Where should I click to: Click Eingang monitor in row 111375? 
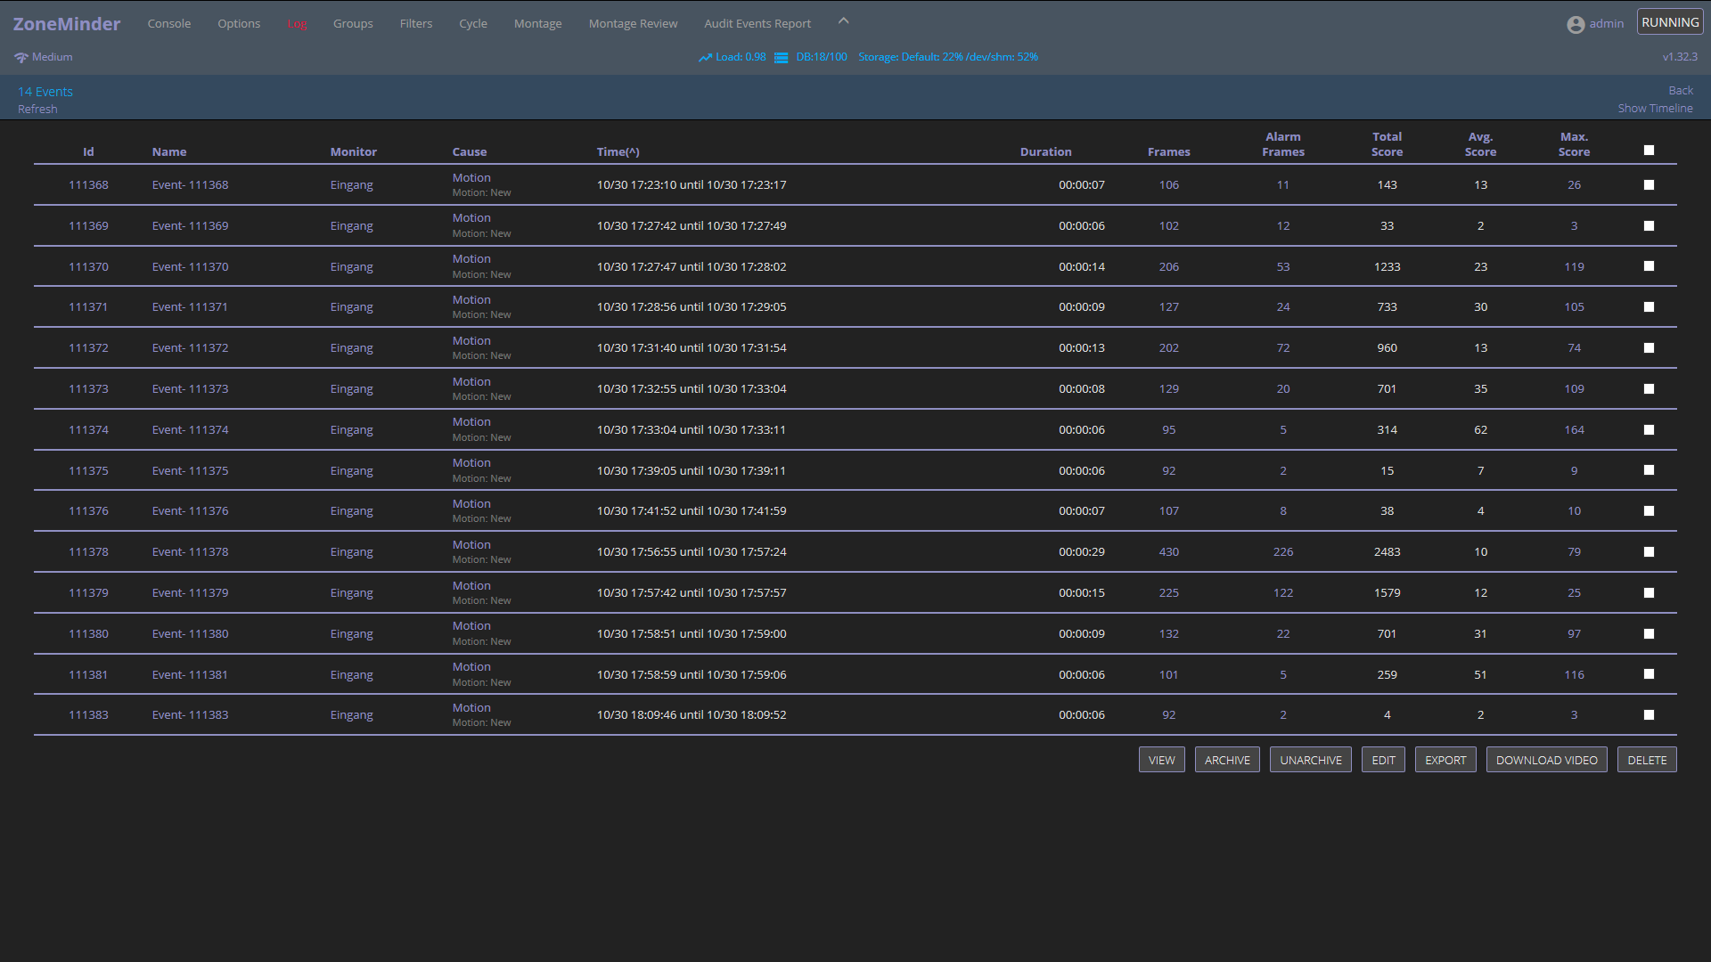coord(351,471)
